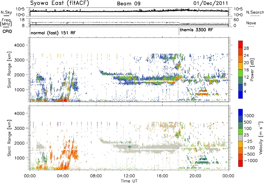Select the "themis 3300 RF" mode label

(x=196, y=30)
